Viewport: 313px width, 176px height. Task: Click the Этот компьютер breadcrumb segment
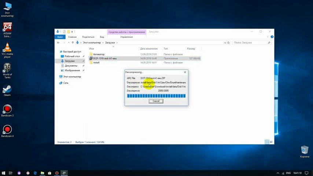point(92,43)
